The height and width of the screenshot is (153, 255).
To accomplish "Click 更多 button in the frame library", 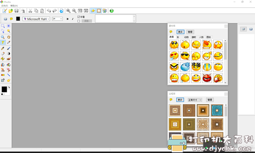I will pos(180,100).
